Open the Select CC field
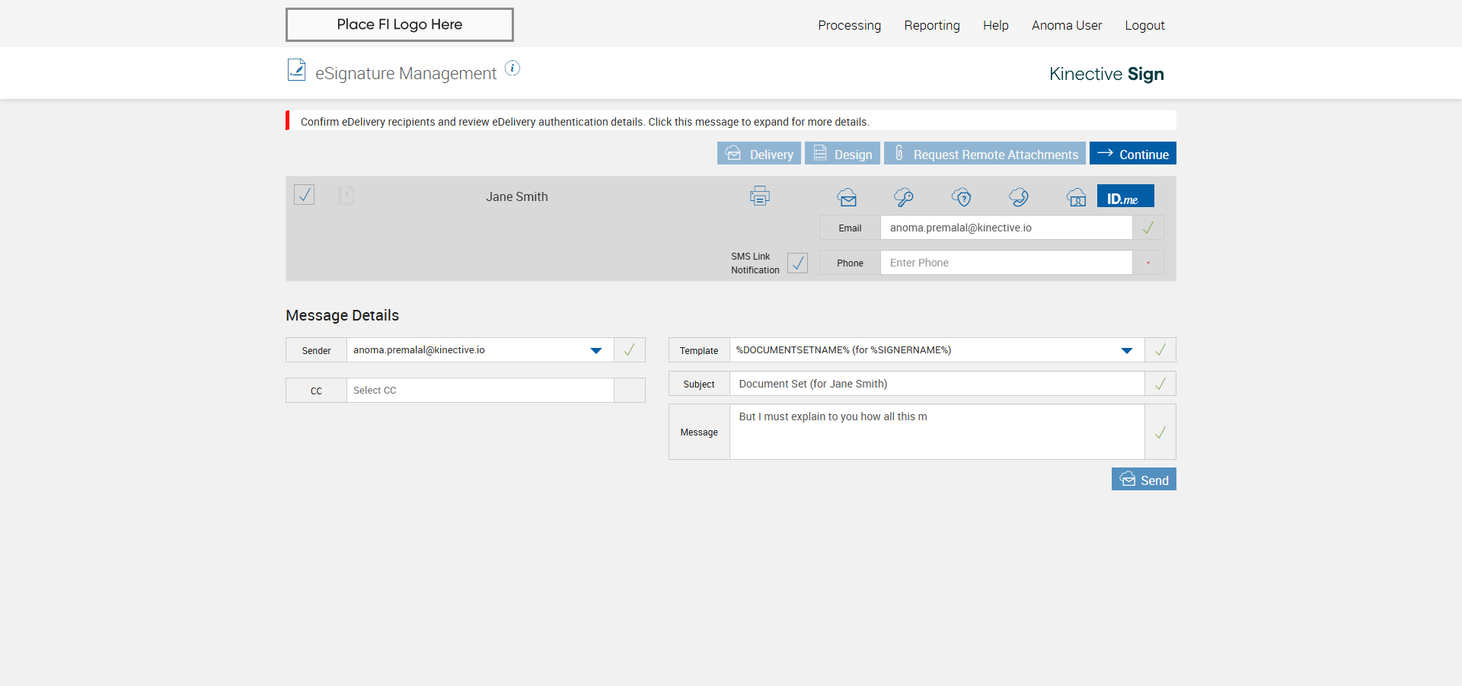Viewport: 1462px width, 686px height. pos(480,391)
